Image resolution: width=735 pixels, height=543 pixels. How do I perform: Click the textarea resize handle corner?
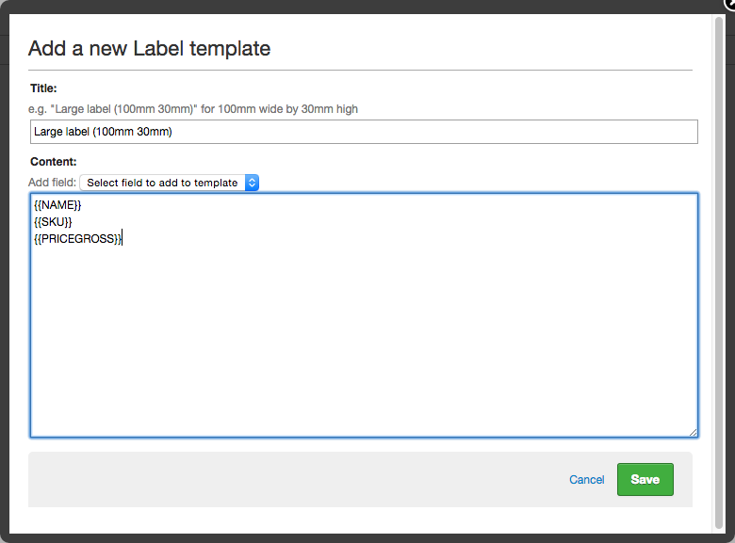click(x=694, y=433)
